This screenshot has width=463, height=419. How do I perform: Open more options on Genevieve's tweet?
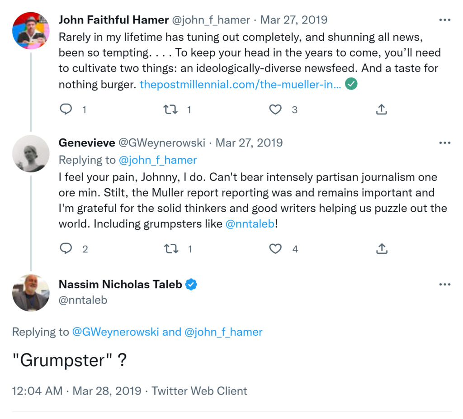pos(445,143)
